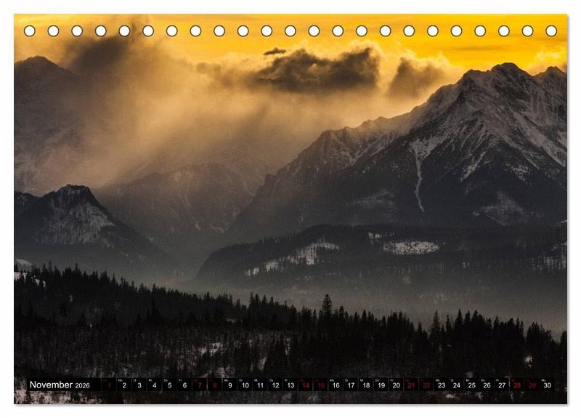Select day 16 in the calendar strip

[x=336, y=385]
